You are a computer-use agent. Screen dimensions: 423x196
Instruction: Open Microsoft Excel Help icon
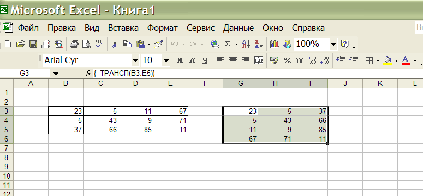(x=345, y=44)
